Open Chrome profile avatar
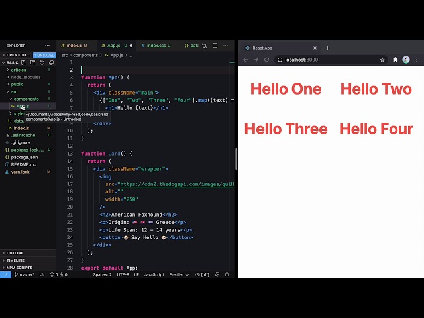This screenshot has height=318, width=424. [406, 60]
